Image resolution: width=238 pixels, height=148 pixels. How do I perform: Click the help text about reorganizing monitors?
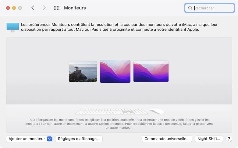119,124
